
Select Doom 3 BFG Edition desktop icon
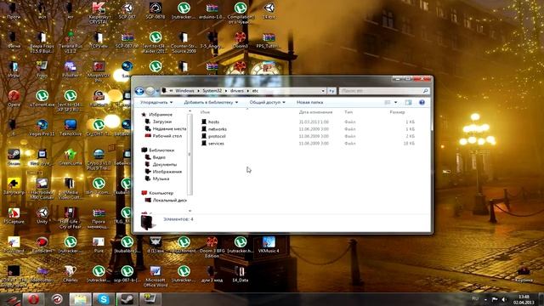212,247
